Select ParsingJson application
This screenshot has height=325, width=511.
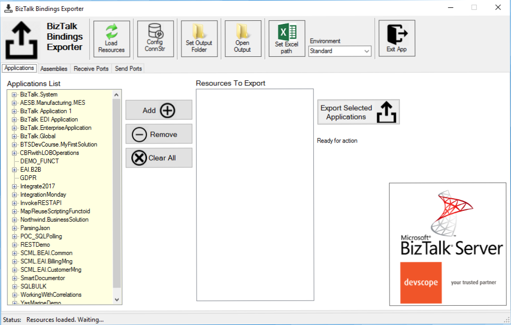(35, 228)
